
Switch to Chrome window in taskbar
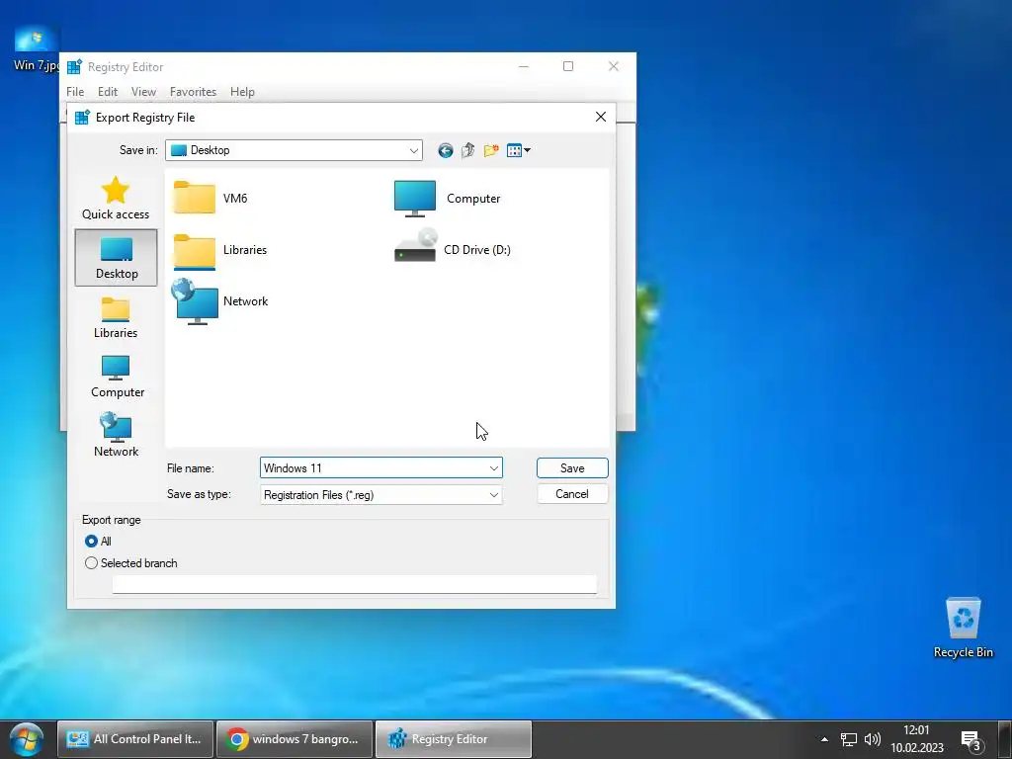(295, 739)
